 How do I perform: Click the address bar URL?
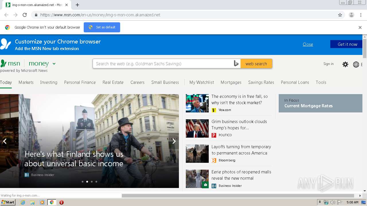(x=100, y=15)
